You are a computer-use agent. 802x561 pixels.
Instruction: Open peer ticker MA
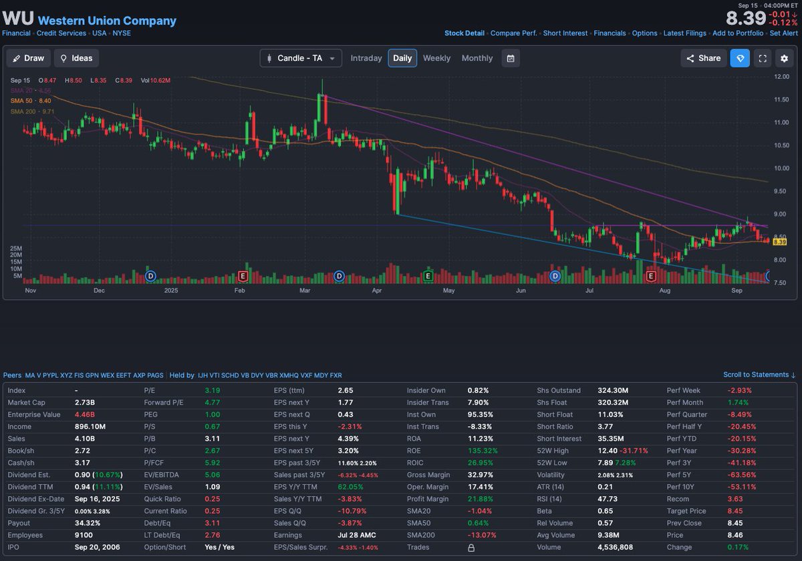pyautogui.click(x=31, y=375)
